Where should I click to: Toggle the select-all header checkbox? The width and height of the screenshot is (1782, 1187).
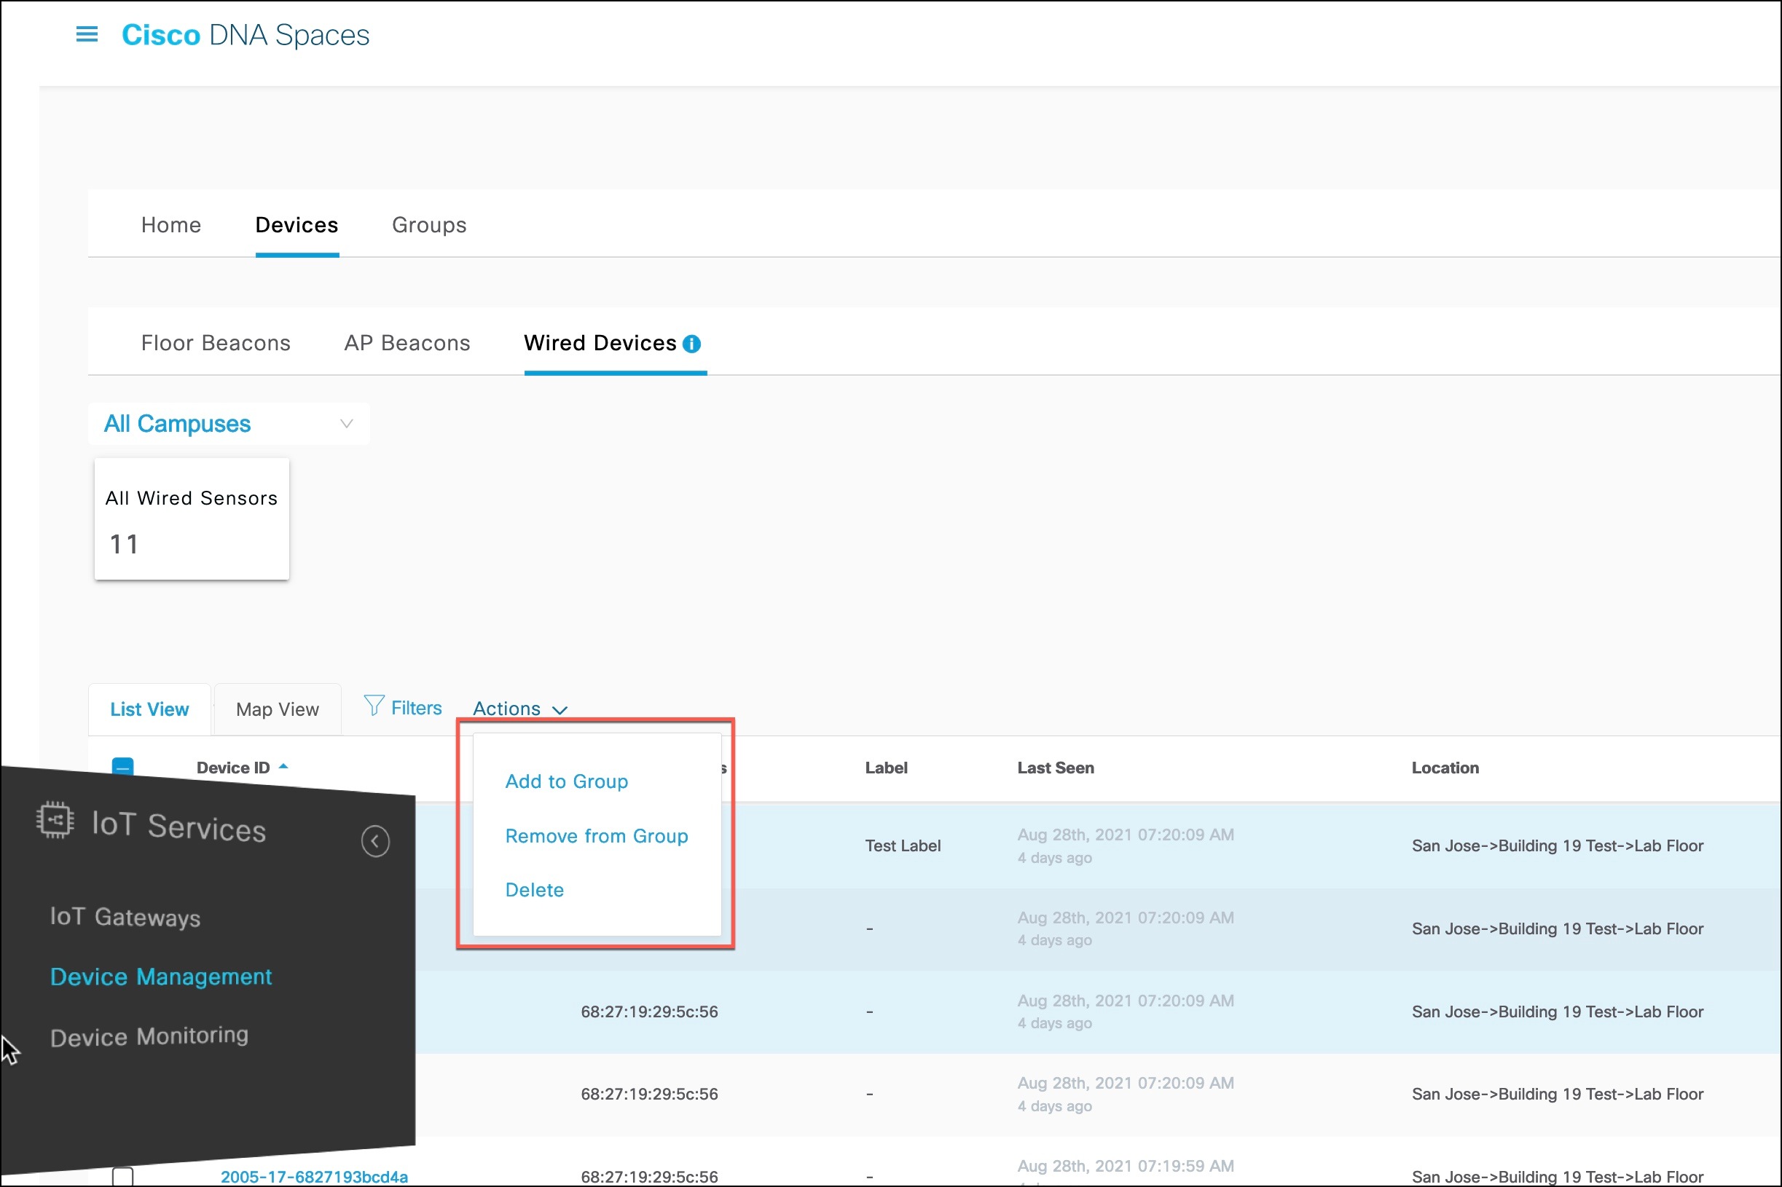point(122,766)
